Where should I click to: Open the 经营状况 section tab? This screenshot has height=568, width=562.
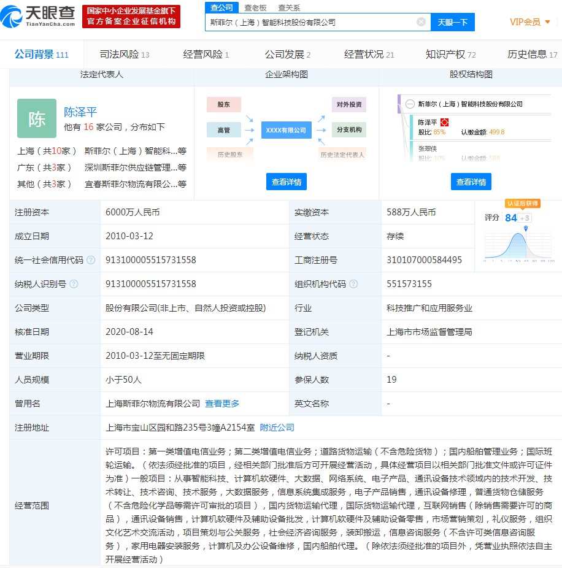pos(369,55)
